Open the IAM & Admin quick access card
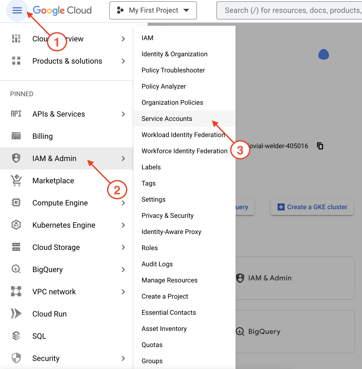 [295, 278]
